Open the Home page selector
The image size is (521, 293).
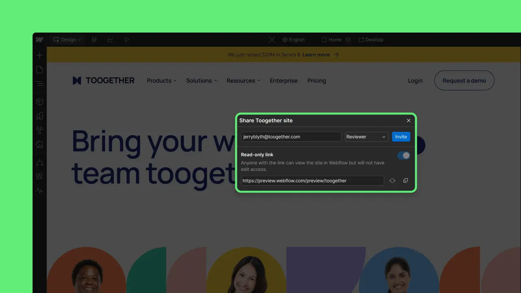click(332, 39)
